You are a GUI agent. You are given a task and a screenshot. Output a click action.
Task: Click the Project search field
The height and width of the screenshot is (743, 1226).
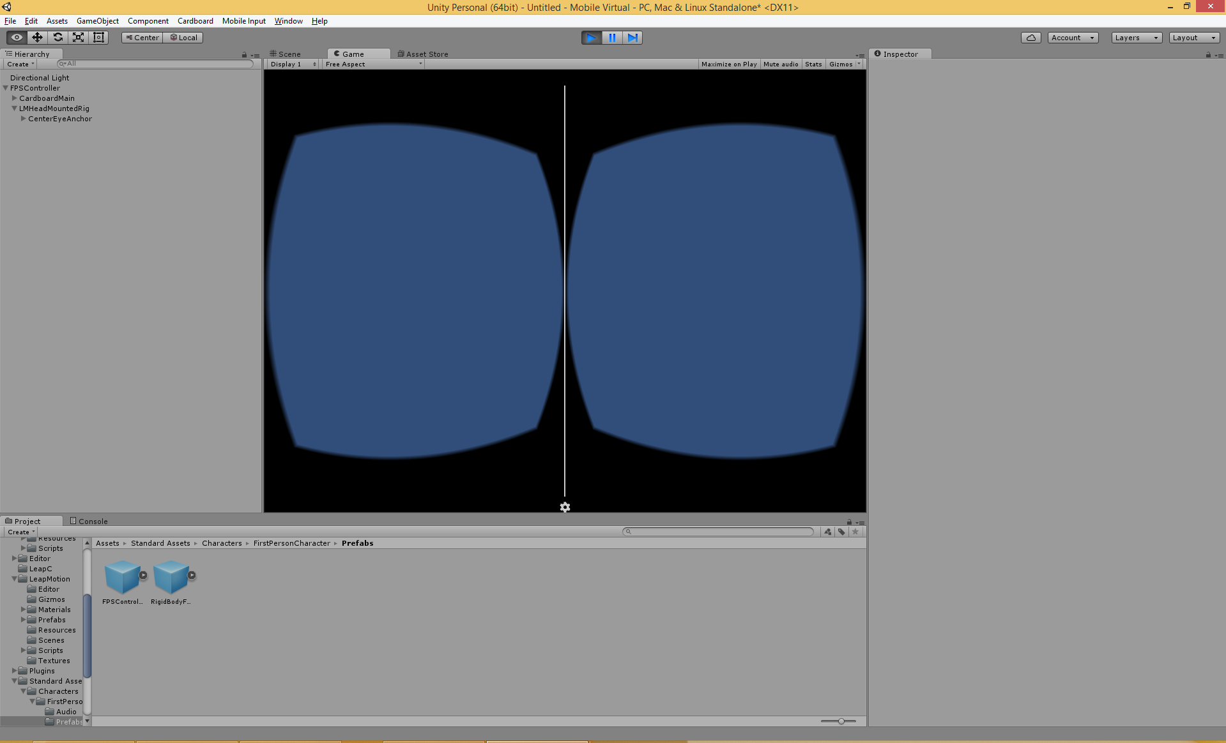[x=719, y=532]
